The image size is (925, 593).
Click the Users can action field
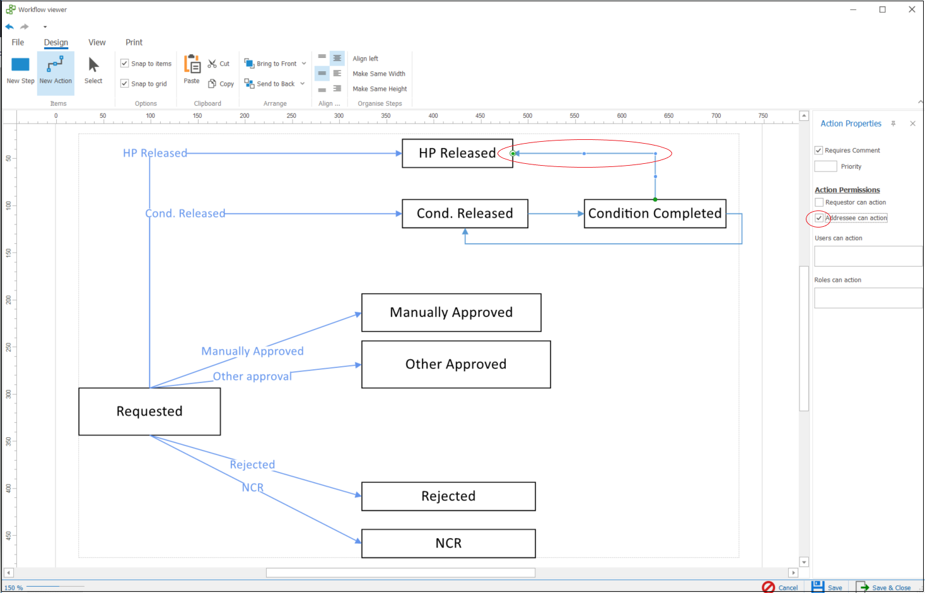(x=868, y=256)
